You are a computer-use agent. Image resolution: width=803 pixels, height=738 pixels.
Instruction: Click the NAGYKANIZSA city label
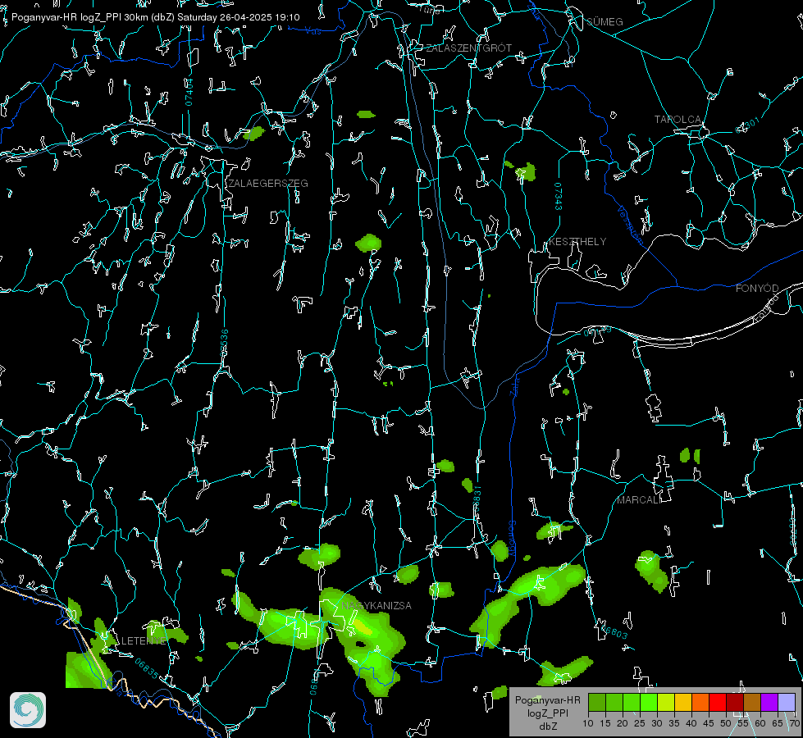[376, 606]
